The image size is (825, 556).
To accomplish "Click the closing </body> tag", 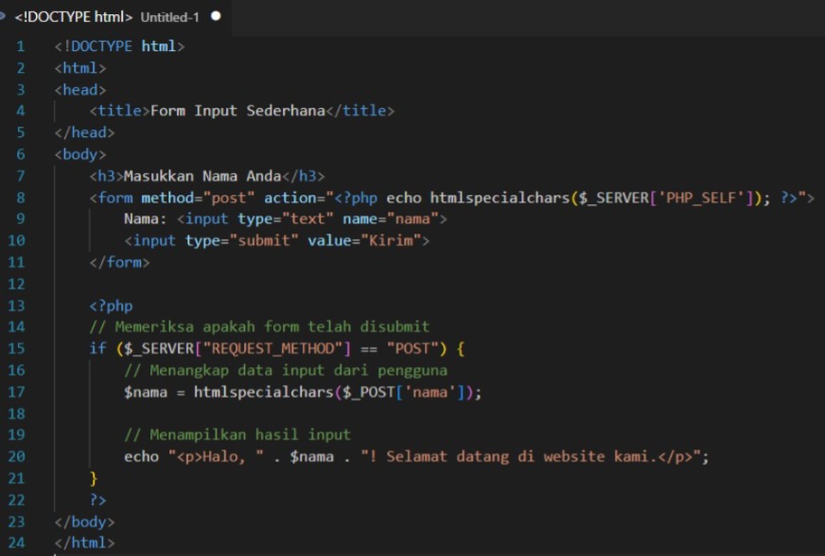I will [x=85, y=521].
